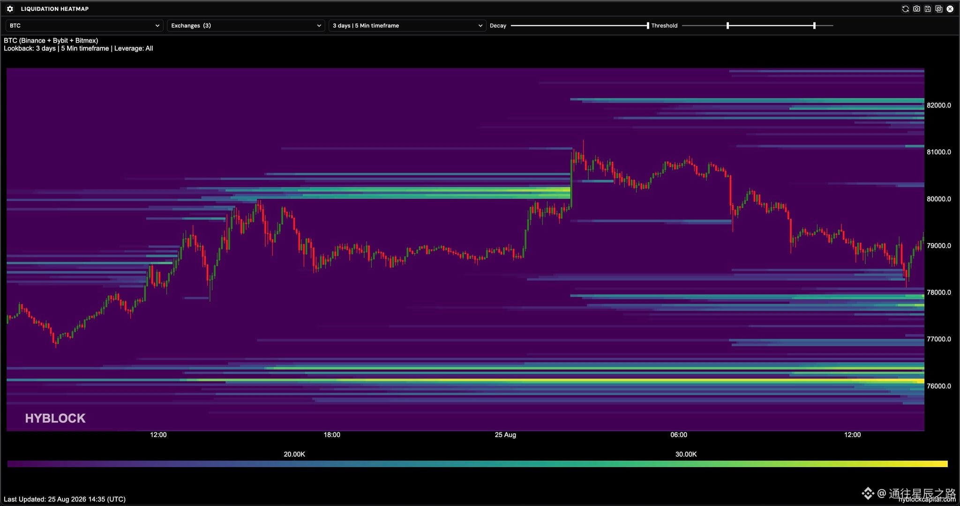Screen dimensions: 960x506
Task: Click the Decay slider handle
Action: 648,26
